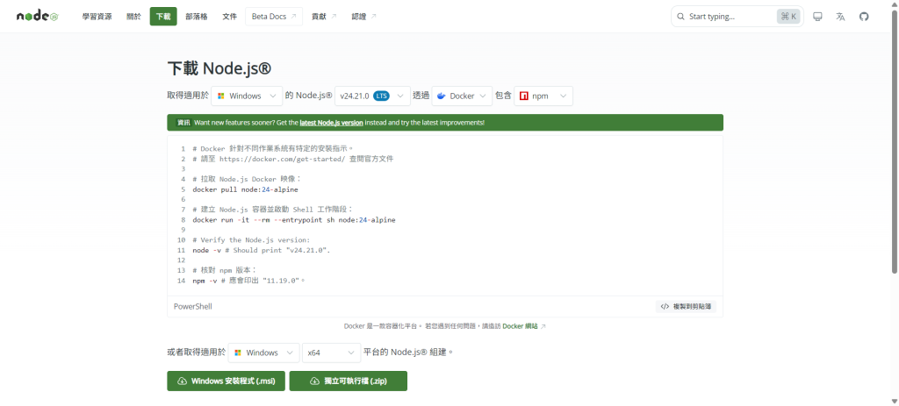Click the 'npm -v' code line
Viewport: 899px width, 406px height.
click(x=248, y=281)
